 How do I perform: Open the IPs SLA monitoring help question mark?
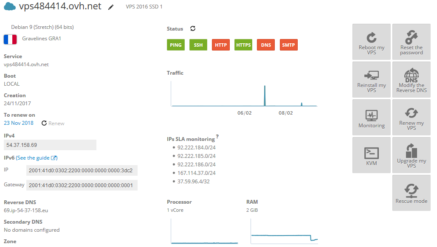(217, 136)
